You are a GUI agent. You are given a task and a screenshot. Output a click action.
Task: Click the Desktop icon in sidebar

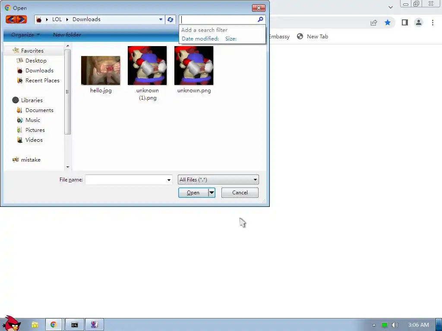click(19, 60)
